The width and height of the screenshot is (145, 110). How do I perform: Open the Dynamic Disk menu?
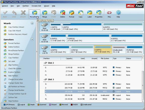[x=36, y=6]
